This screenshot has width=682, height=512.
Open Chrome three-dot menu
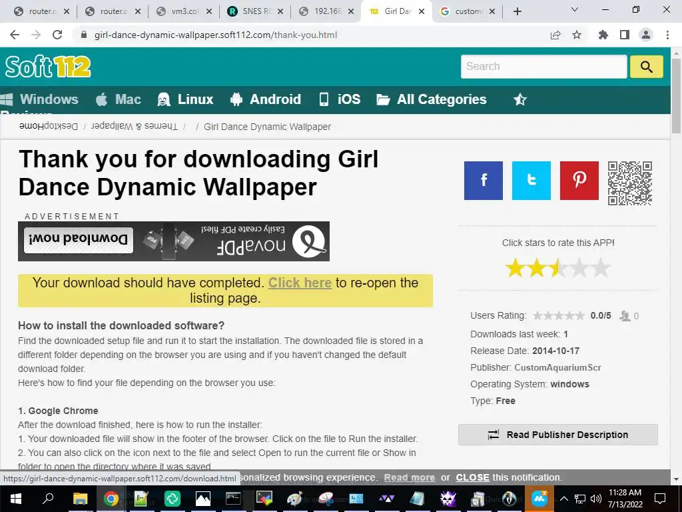(667, 35)
